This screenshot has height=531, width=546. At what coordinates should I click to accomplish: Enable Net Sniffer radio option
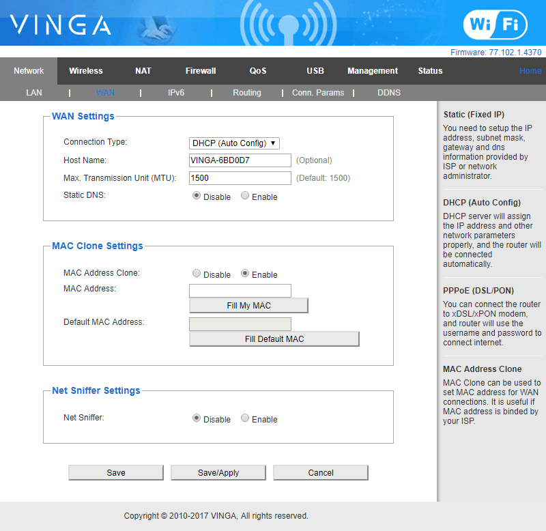tap(245, 418)
